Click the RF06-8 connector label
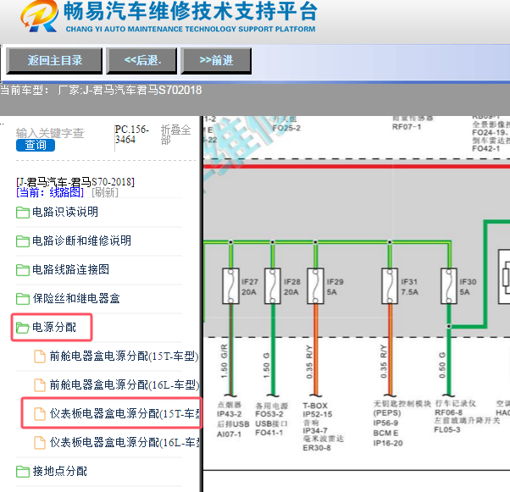 448,412
